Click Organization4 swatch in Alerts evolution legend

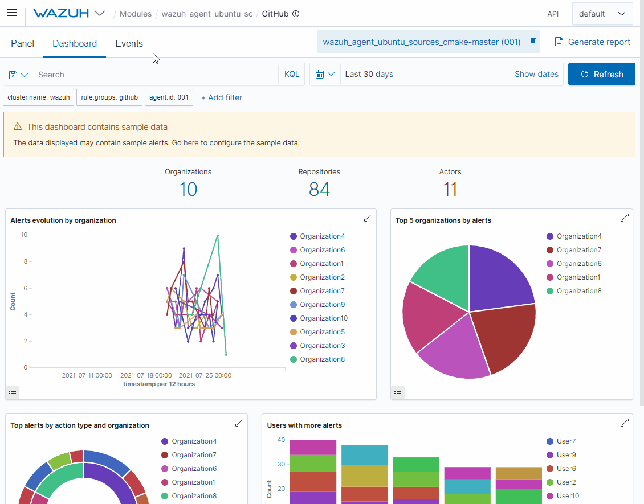click(294, 236)
